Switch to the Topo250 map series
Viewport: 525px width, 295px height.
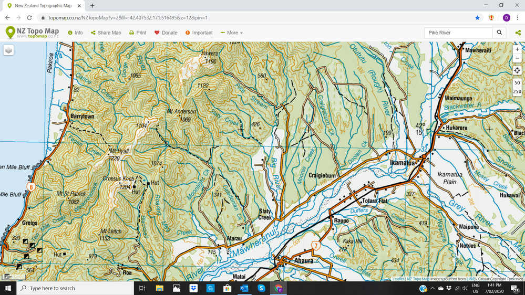coord(517,91)
